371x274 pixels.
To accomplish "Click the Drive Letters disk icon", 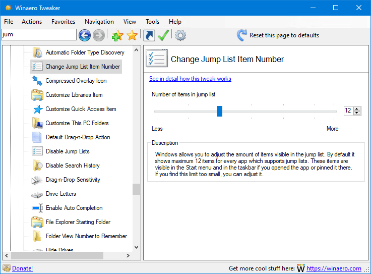I will pos(37,195).
